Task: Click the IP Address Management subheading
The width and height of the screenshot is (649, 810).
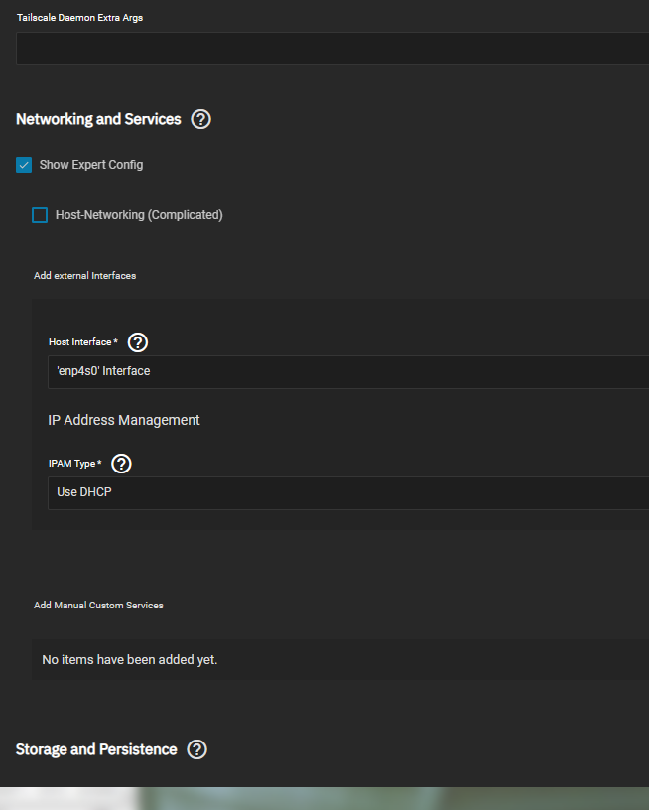Action: pos(124,421)
